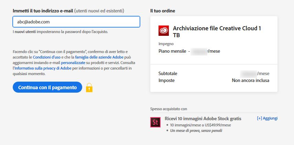Add Adobe Stock via [+] Aggiungi
294x145 pixels.
[268, 118]
